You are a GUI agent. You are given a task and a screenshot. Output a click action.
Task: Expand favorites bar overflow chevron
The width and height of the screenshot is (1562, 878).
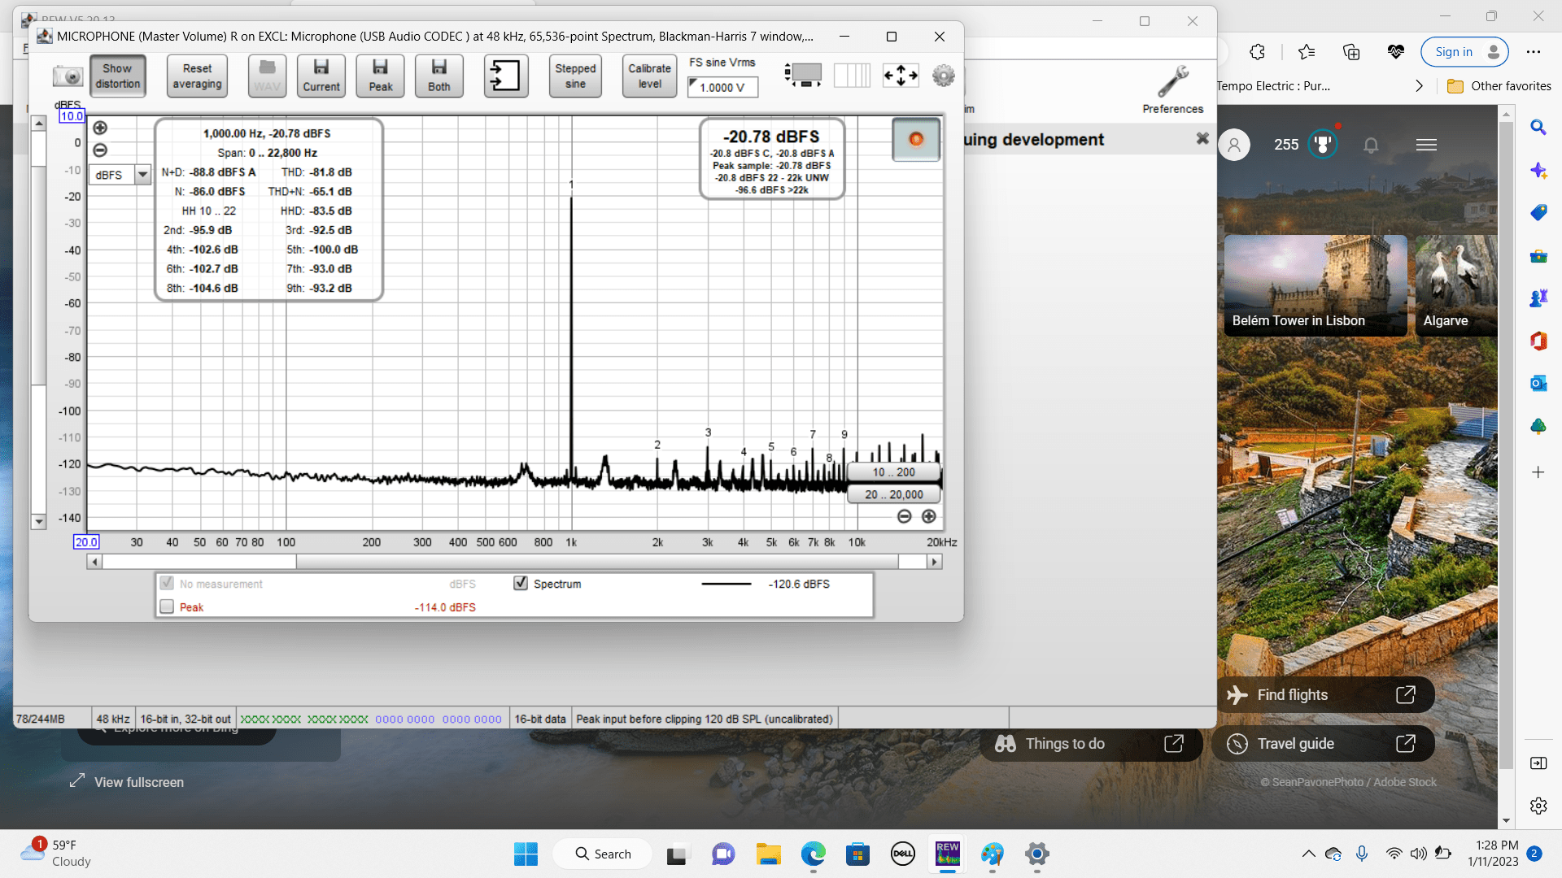pos(1419,86)
